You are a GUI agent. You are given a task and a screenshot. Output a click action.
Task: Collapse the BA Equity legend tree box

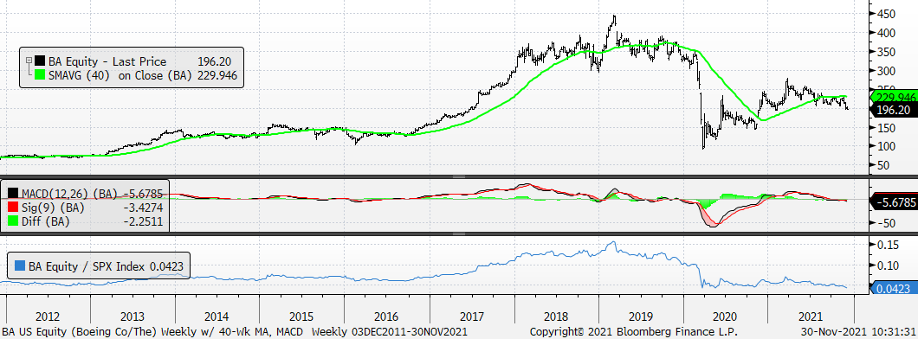point(28,61)
